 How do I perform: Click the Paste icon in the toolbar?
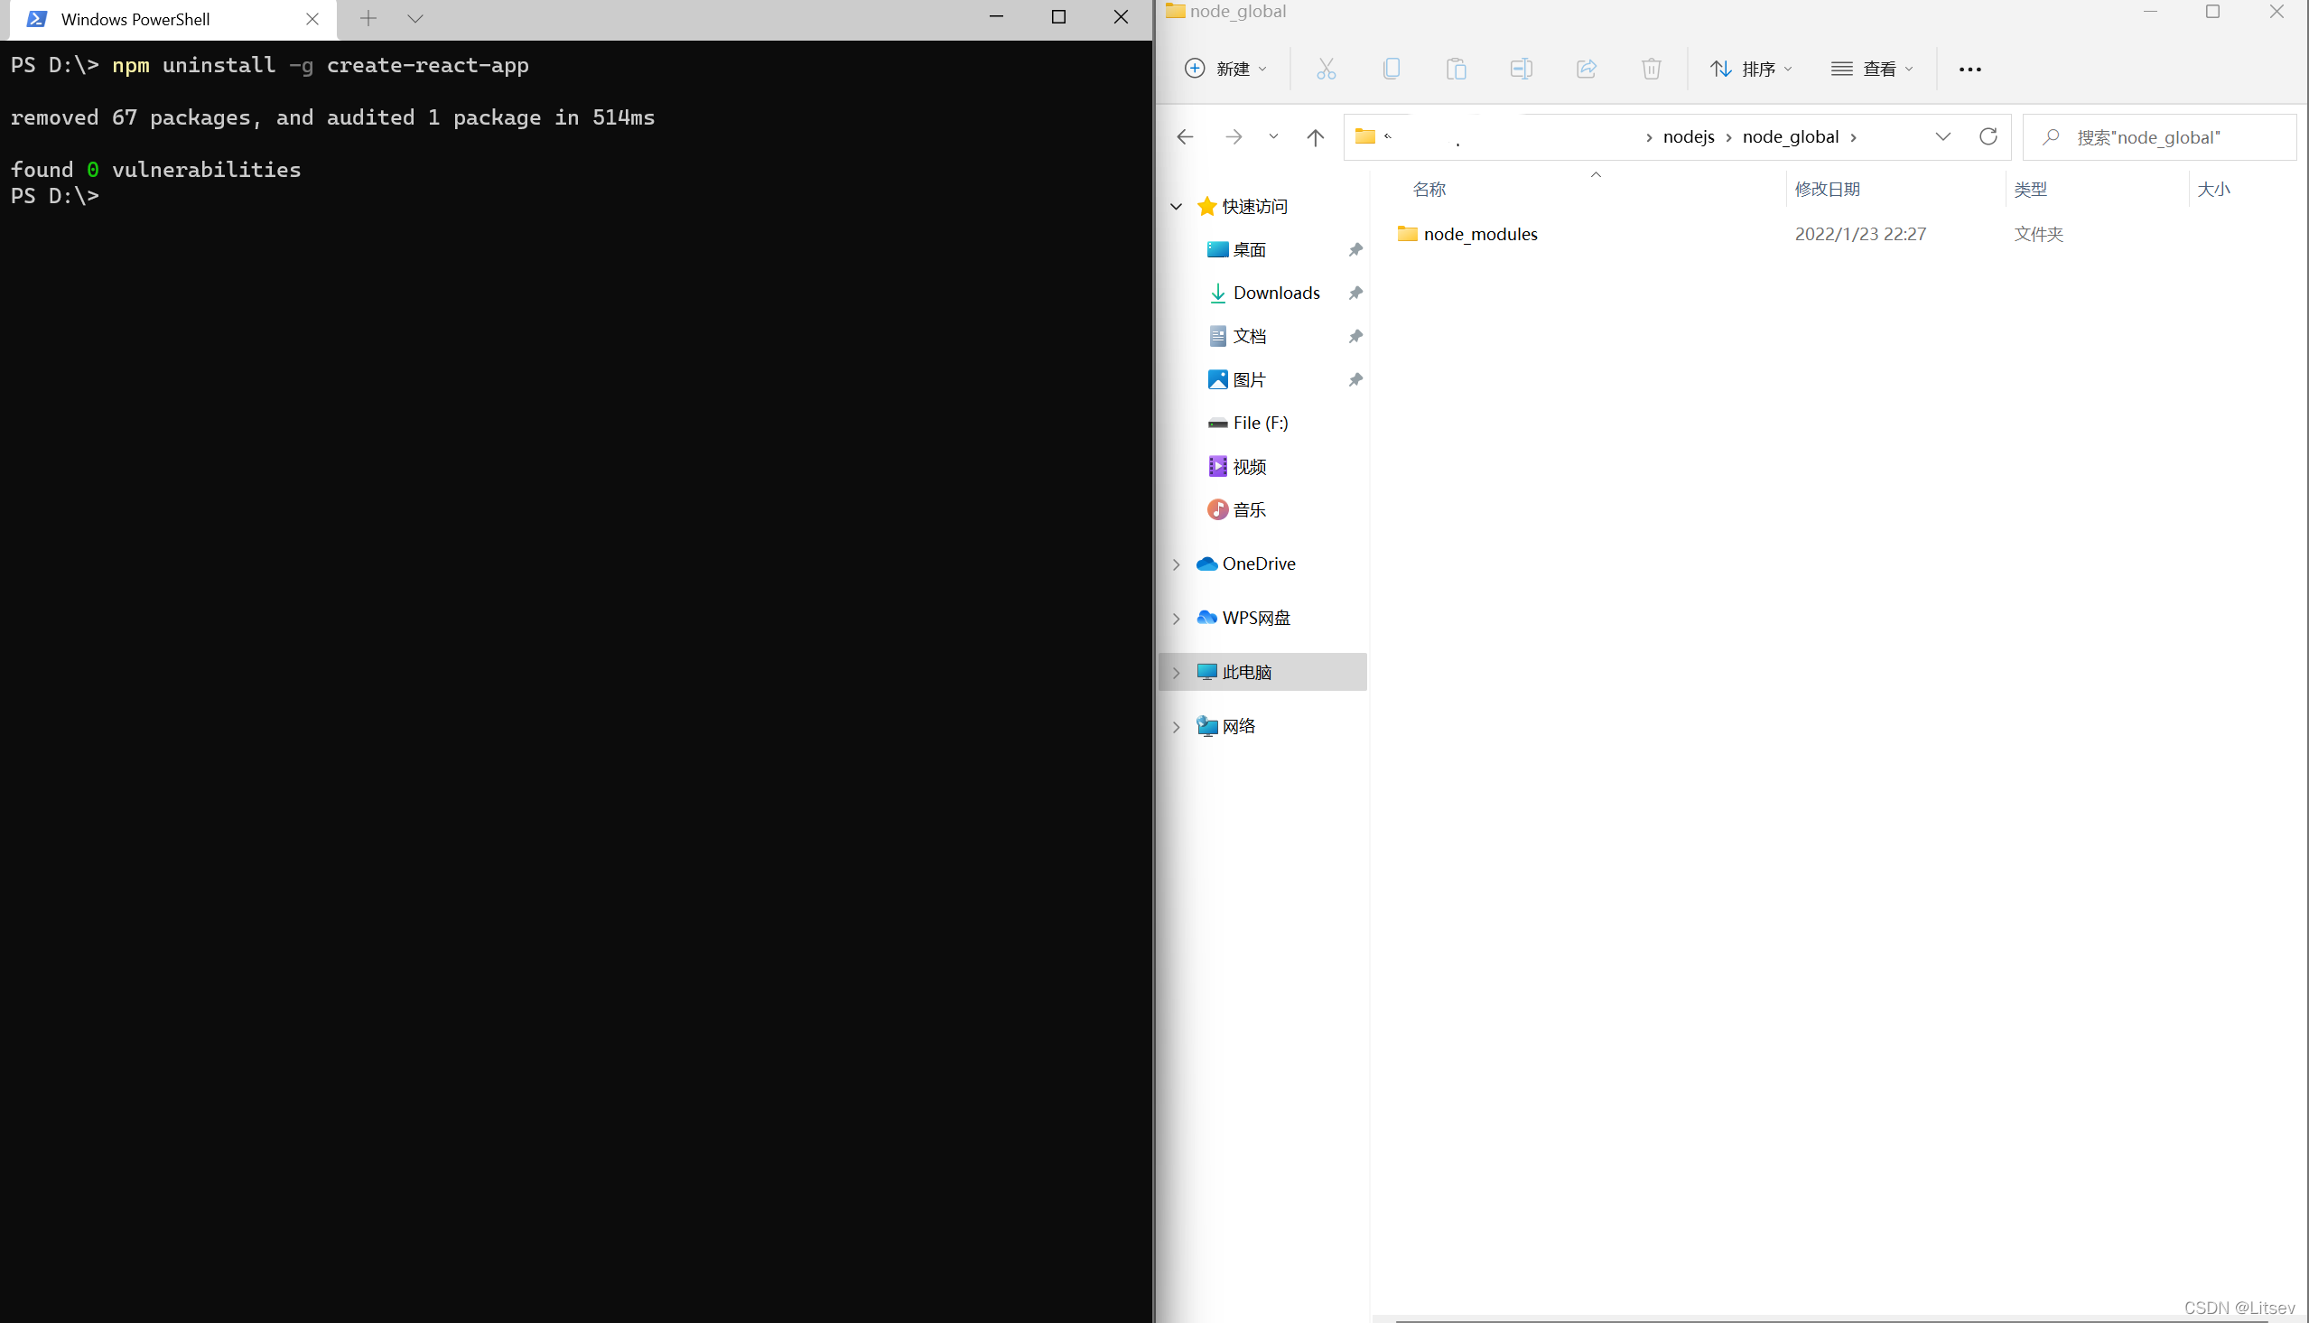(1456, 68)
